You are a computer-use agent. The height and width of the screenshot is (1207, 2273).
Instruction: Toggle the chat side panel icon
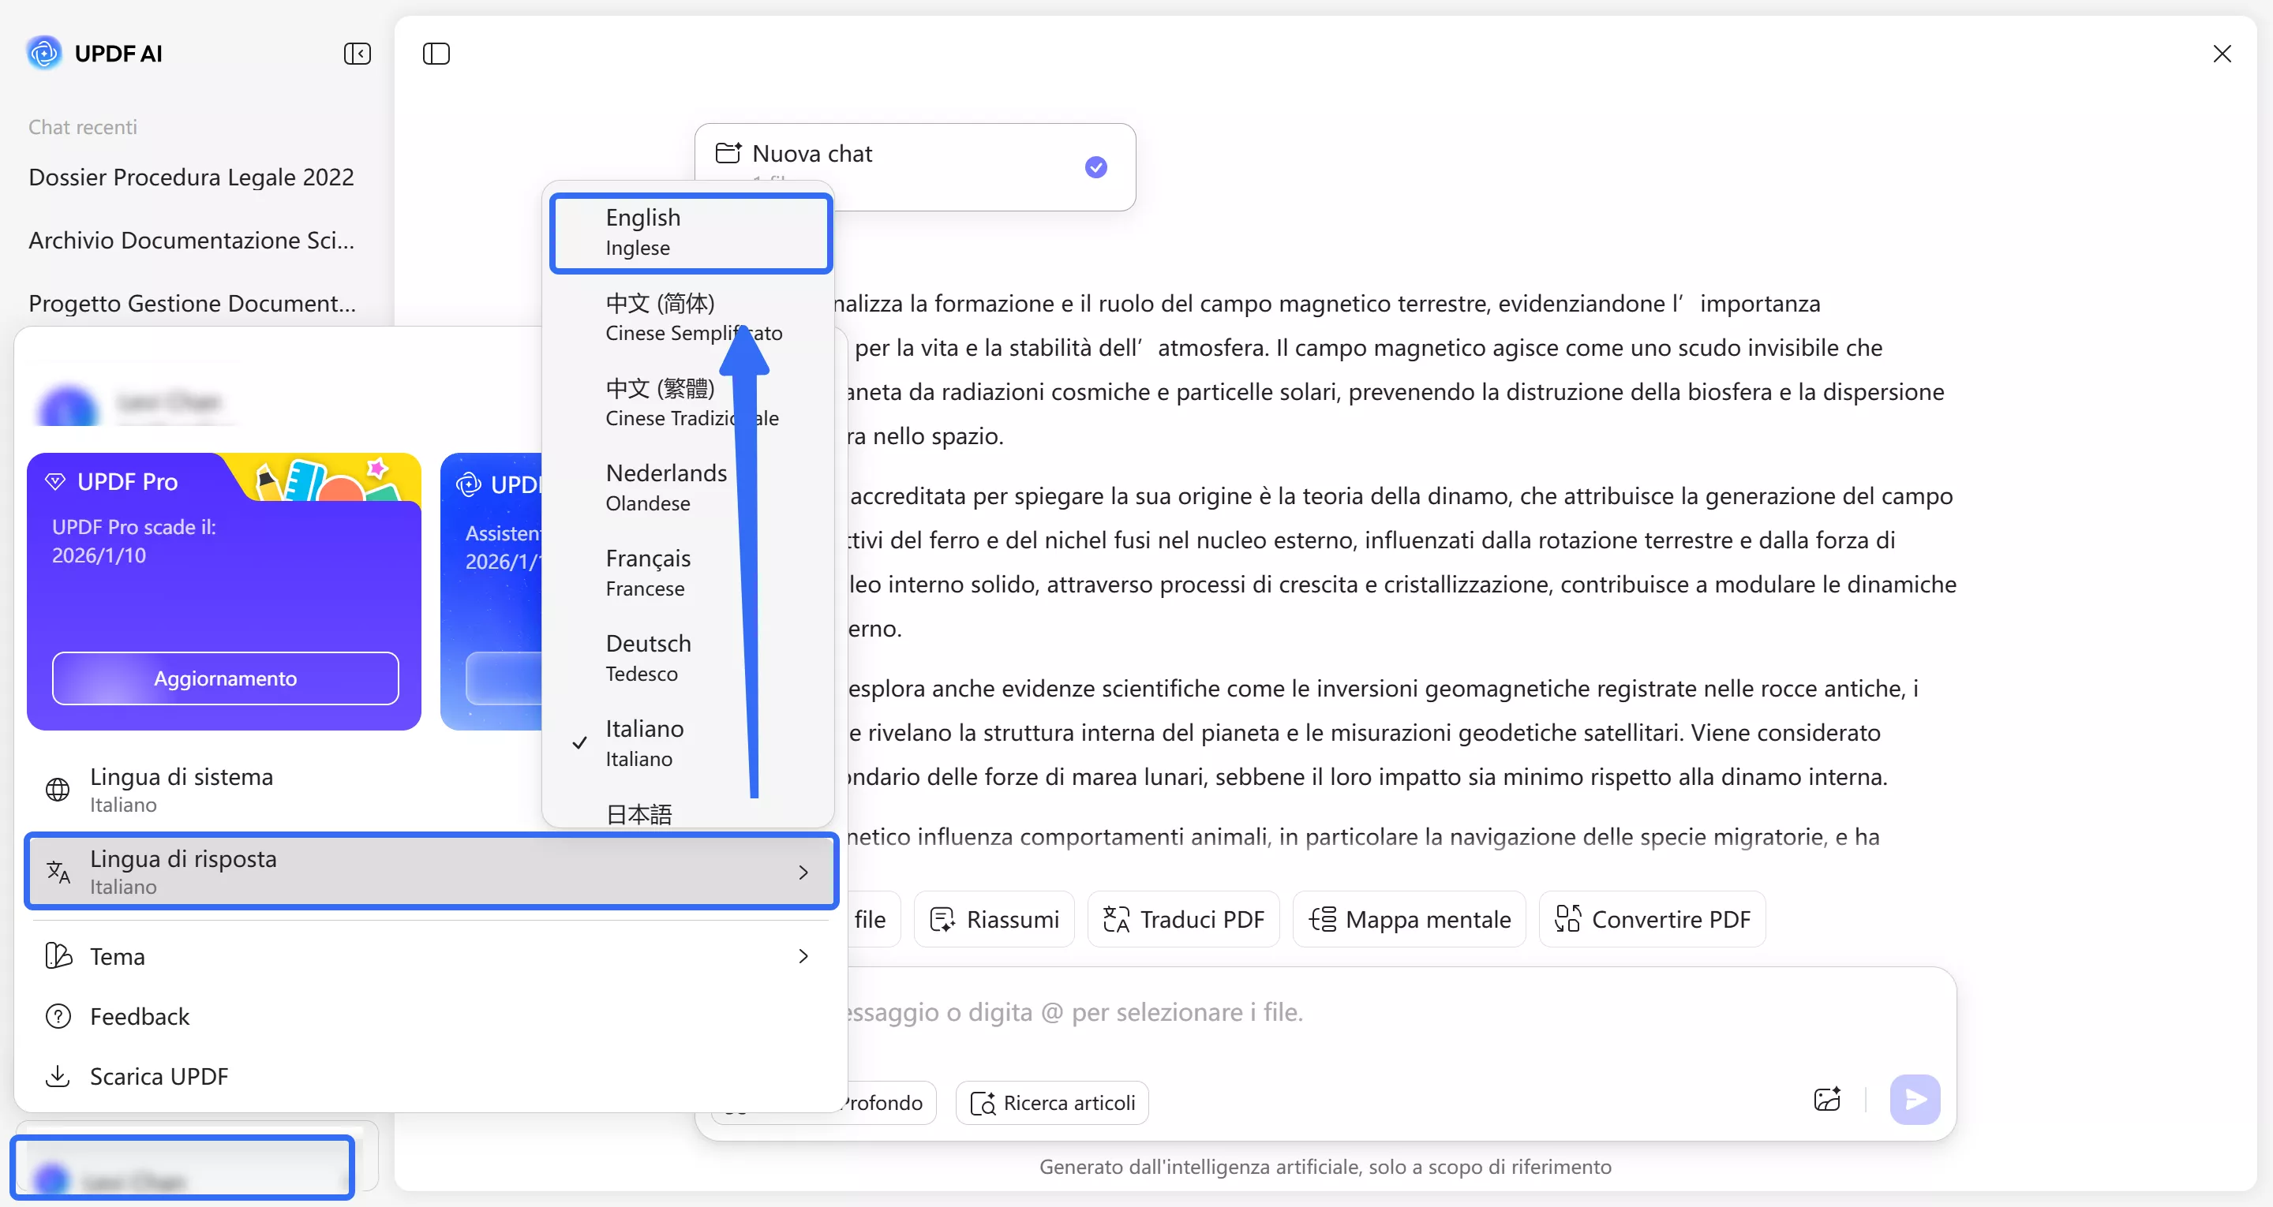click(436, 54)
